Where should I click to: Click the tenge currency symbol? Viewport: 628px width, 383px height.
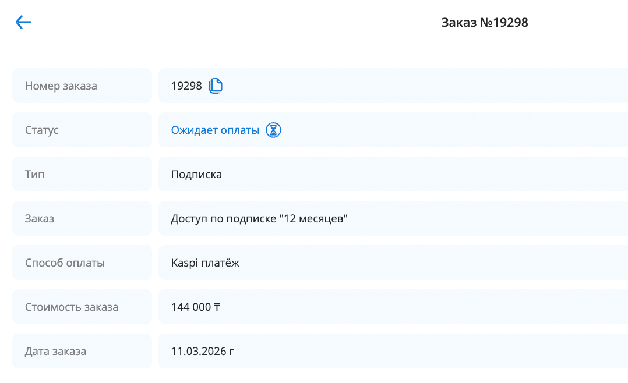click(x=216, y=307)
